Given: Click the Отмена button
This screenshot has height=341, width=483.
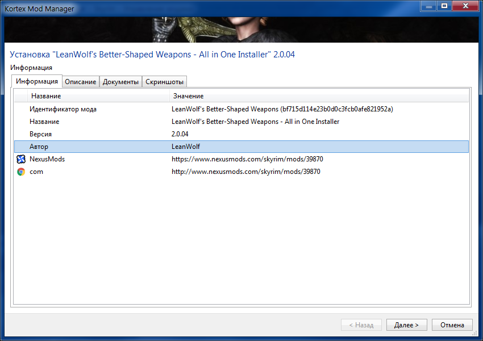Looking at the screenshot, I should (452, 325).
